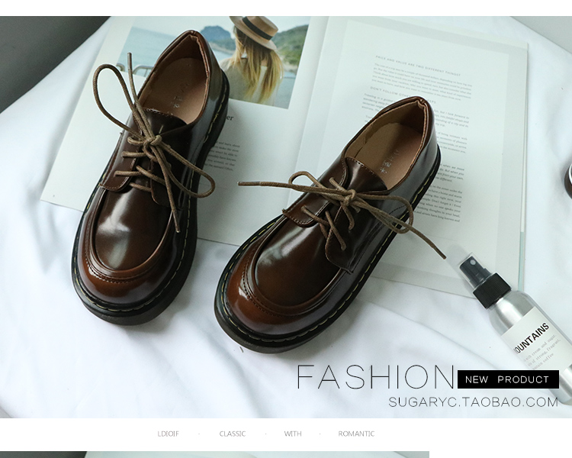Click the word LDIOIF in the caption

(x=169, y=434)
